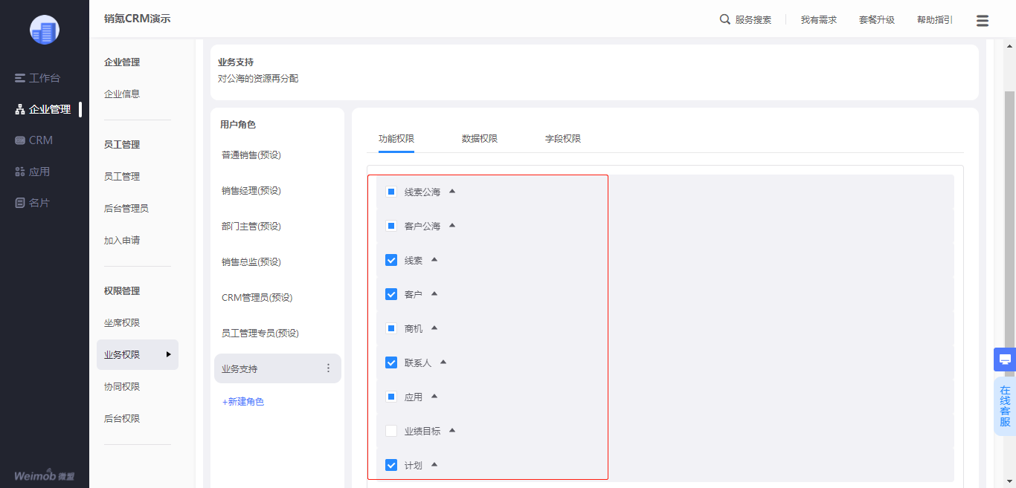Click the blue message icon above 在线客服
This screenshot has height=488, width=1016.
click(x=1005, y=360)
